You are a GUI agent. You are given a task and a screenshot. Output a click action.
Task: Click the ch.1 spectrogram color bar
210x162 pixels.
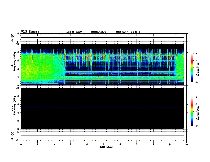(x=192, y=68)
